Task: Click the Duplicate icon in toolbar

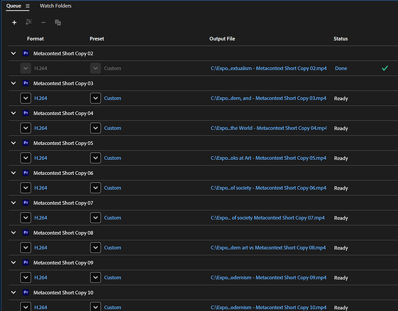Action: (x=58, y=22)
